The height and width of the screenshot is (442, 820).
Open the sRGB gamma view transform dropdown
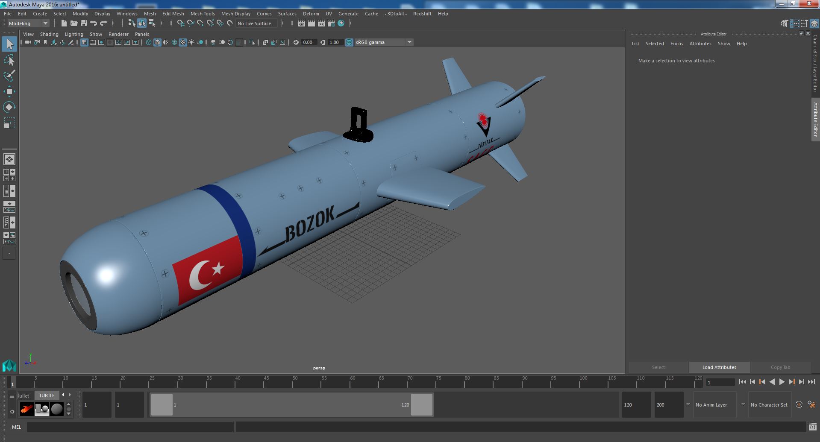384,42
